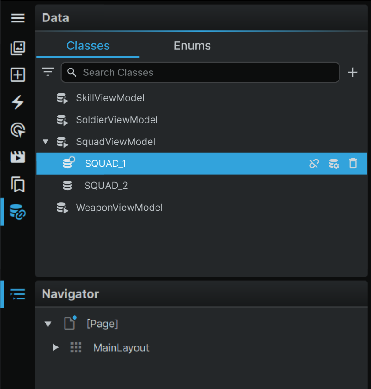371x389 pixels.
Task: Select the interaction cursor target sidebar icon
Action: coord(18,129)
